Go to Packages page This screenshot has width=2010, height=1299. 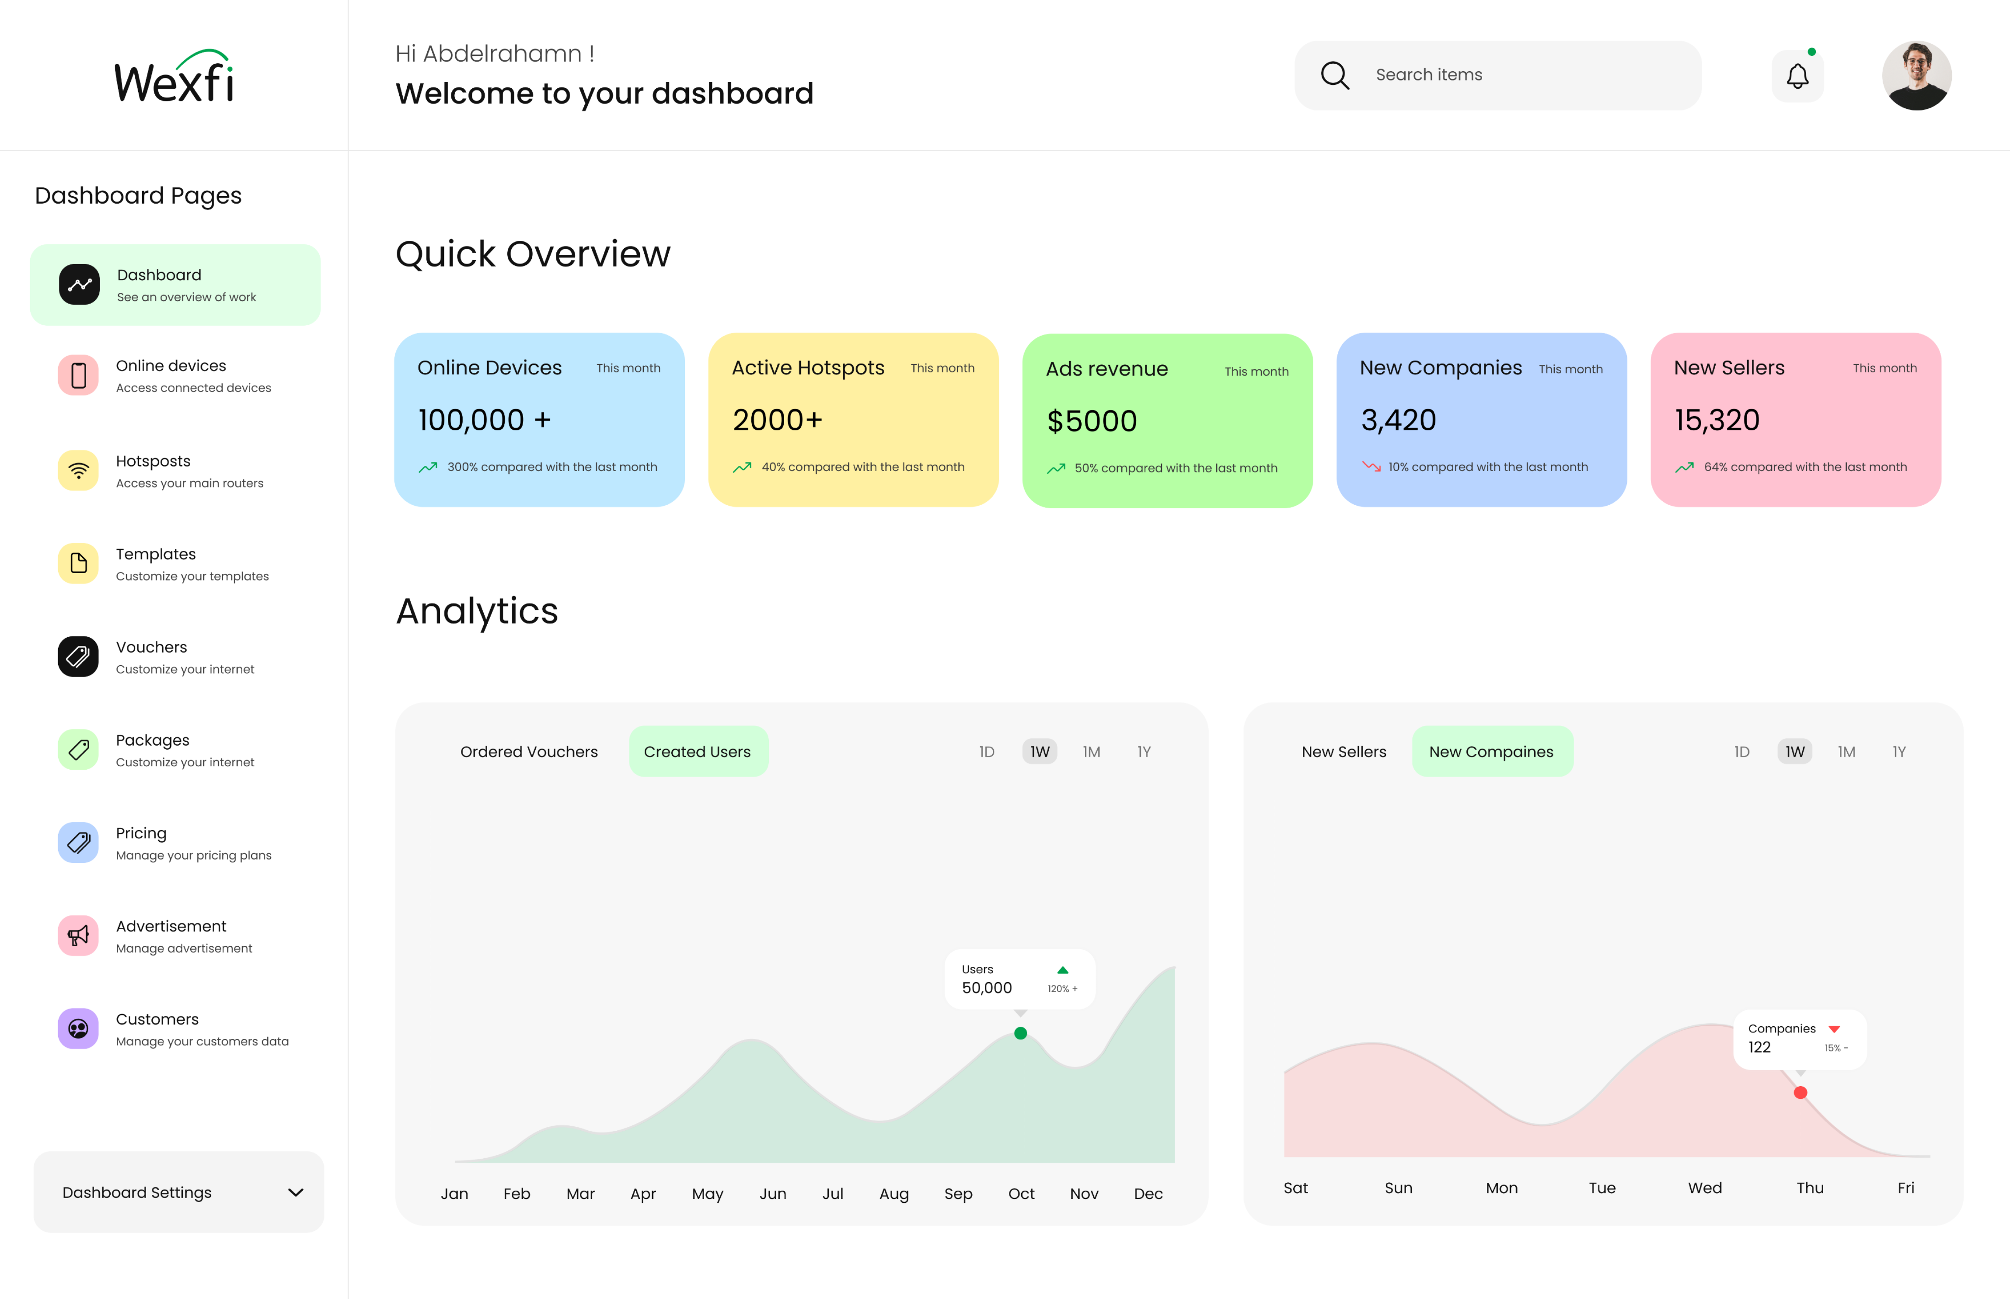point(153,740)
